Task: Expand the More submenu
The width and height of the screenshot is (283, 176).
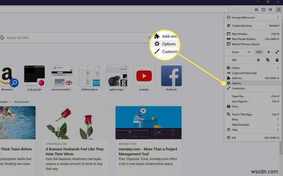Action: (x=253, y=120)
